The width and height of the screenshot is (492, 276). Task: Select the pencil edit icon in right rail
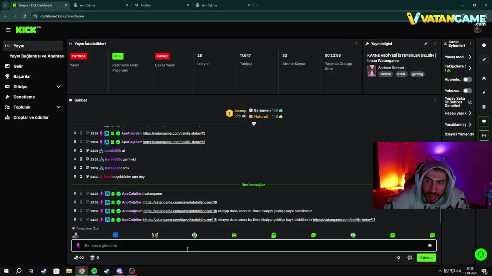484,60
